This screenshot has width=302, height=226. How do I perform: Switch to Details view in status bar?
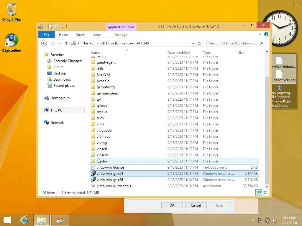coord(259,192)
